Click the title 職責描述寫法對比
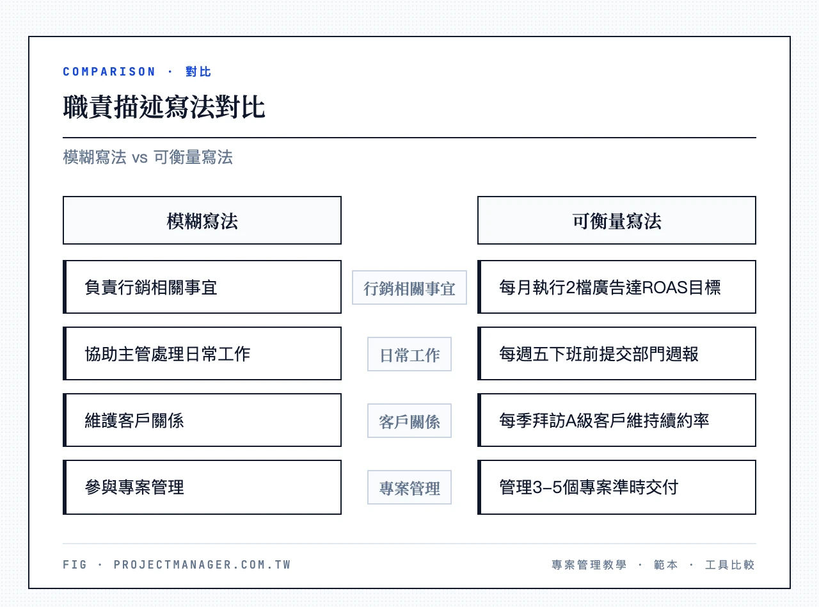Image resolution: width=819 pixels, height=607 pixels. (x=164, y=107)
